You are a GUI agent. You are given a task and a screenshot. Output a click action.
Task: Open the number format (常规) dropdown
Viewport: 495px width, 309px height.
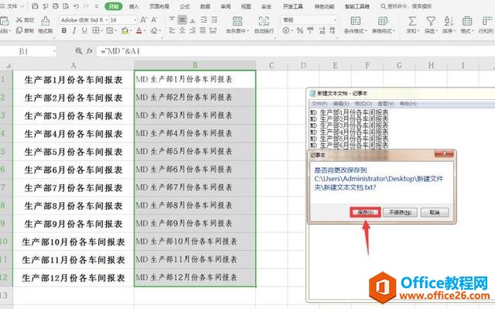(335, 20)
